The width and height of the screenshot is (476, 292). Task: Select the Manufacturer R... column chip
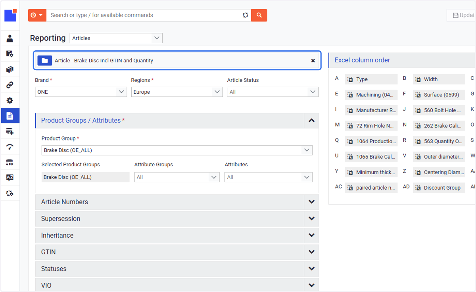coord(371,110)
